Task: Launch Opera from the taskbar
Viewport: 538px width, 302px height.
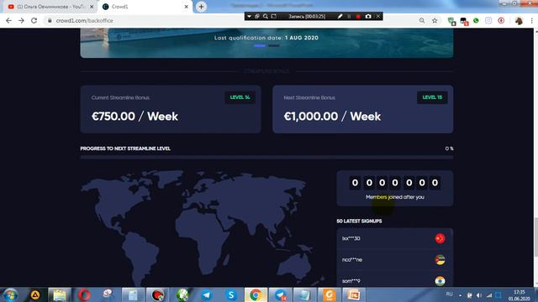Action: click(x=84, y=294)
